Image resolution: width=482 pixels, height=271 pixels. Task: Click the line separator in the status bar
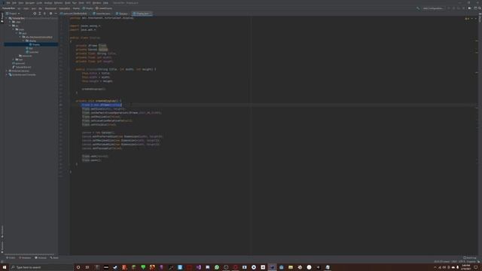pos(453,262)
